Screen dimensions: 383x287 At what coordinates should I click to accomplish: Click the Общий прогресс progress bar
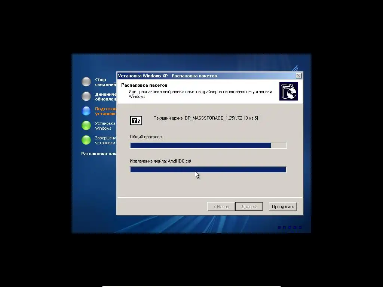point(208,145)
